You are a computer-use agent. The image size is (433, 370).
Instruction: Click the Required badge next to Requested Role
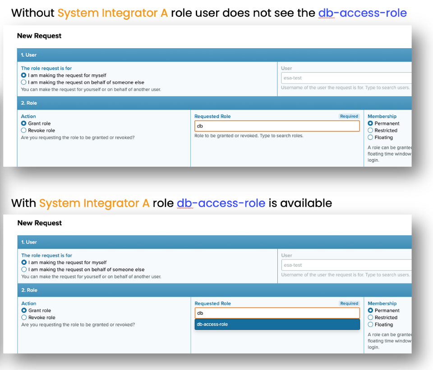pyautogui.click(x=349, y=116)
